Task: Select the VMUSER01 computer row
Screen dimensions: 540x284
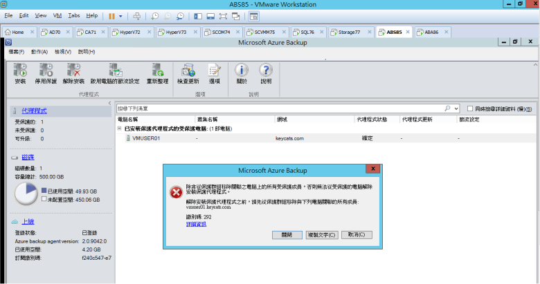Action: coord(146,138)
